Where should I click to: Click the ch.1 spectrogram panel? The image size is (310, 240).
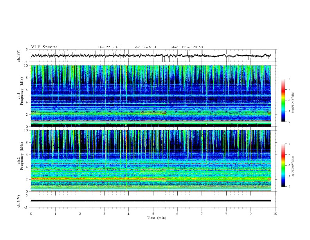click(x=151, y=96)
